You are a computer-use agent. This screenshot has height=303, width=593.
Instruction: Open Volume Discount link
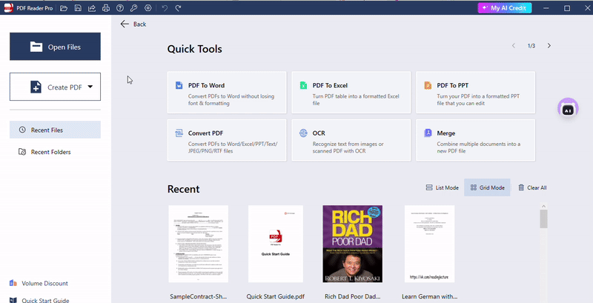(39, 283)
